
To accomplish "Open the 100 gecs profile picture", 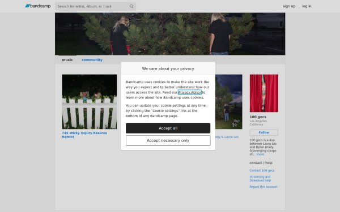I will tap(264, 93).
